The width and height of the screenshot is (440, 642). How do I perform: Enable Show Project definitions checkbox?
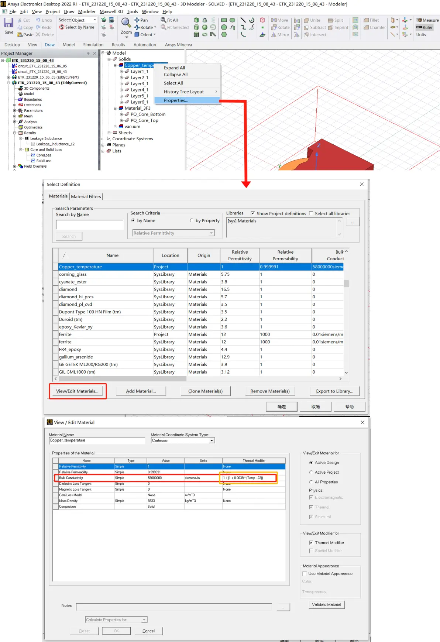tap(252, 213)
